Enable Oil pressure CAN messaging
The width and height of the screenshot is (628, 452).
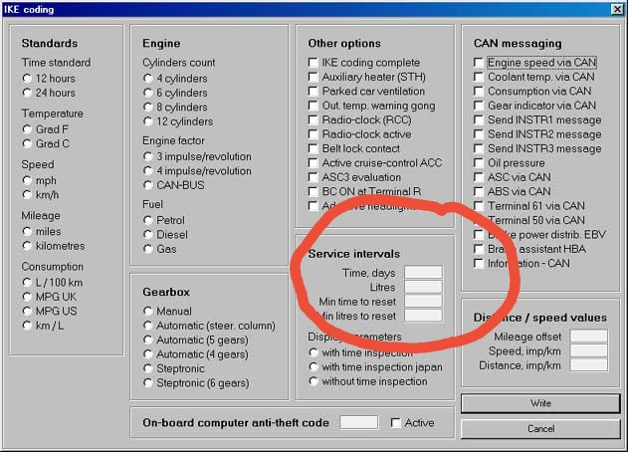479,162
